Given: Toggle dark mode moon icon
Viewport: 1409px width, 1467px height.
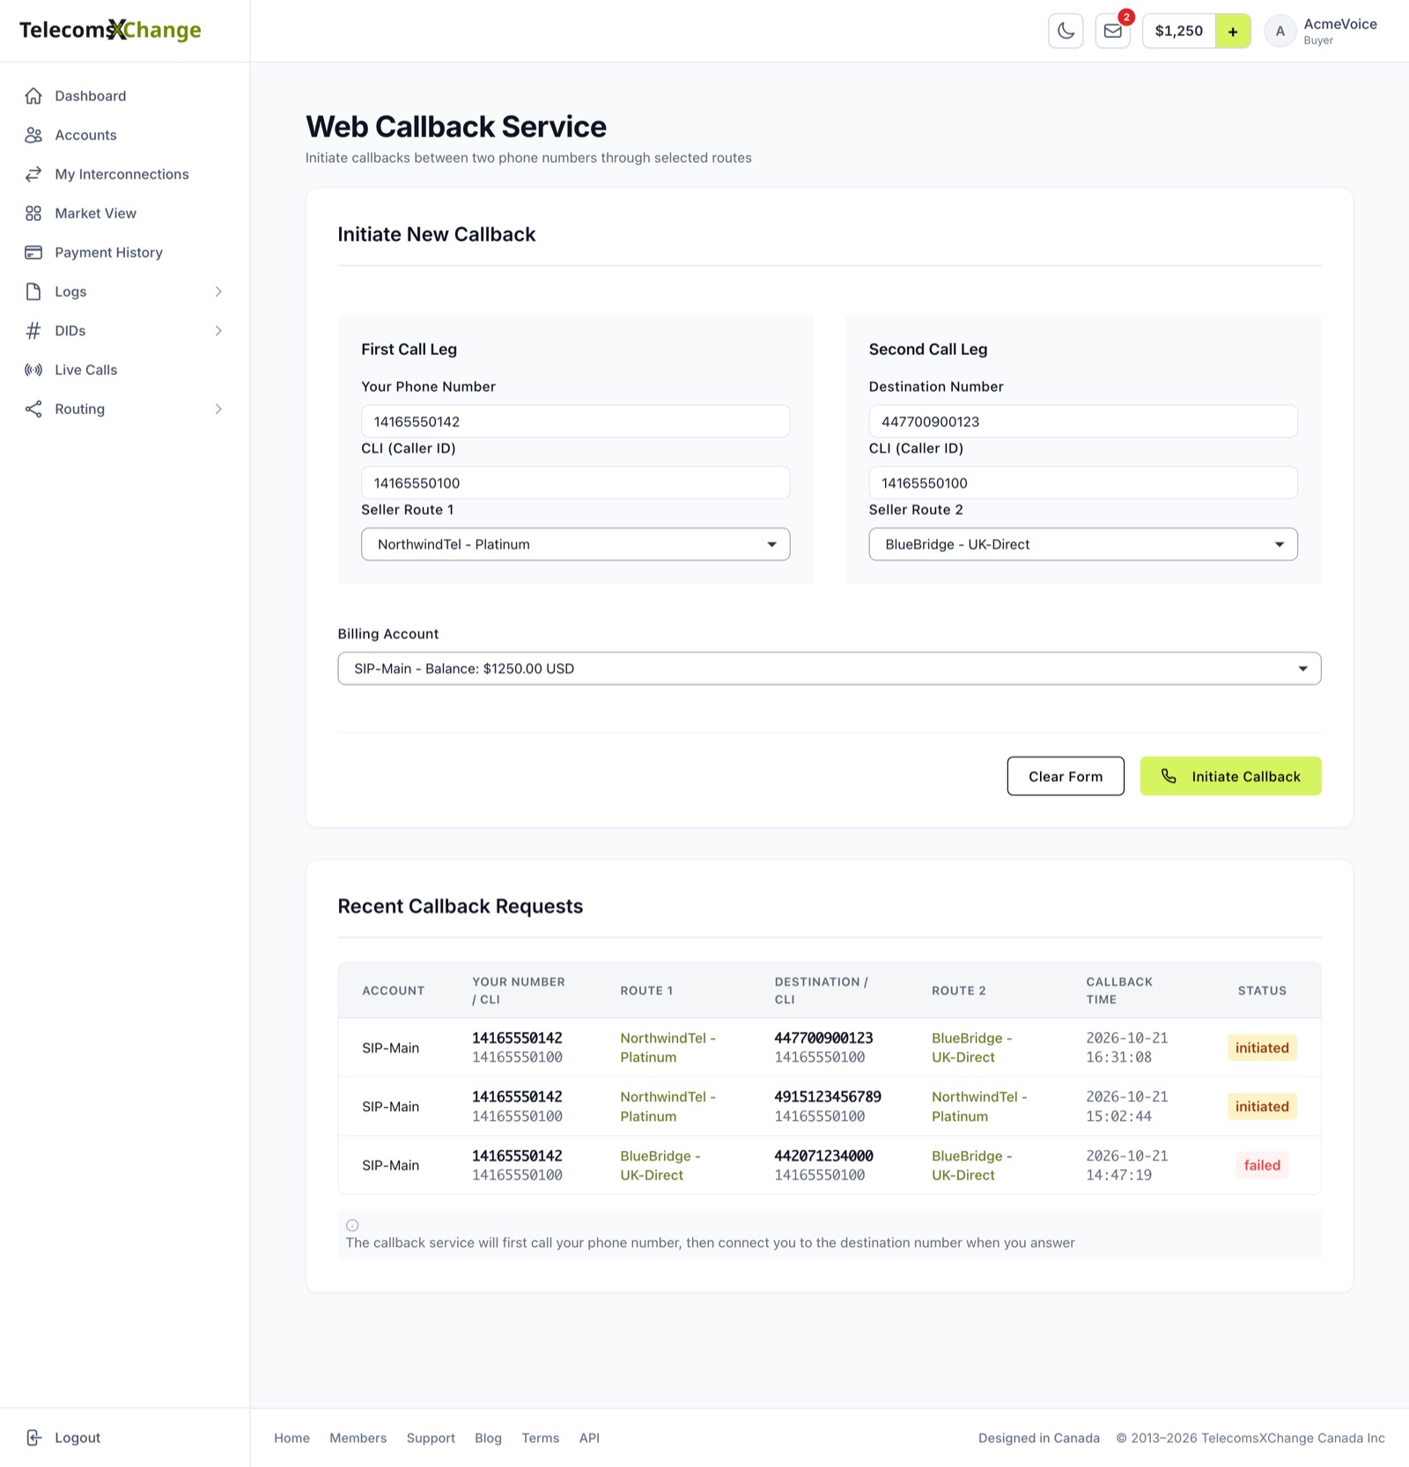Looking at the screenshot, I should point(1066,31).
